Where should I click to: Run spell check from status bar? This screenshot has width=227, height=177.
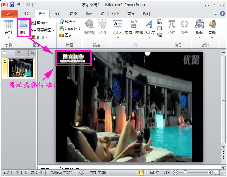[x=82, y=173]
